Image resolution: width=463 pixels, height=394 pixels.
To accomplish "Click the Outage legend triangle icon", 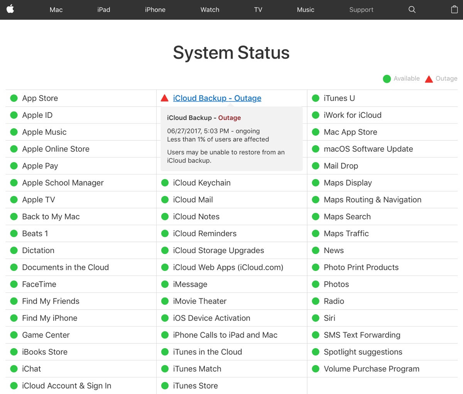I will (x=429, y=78).
